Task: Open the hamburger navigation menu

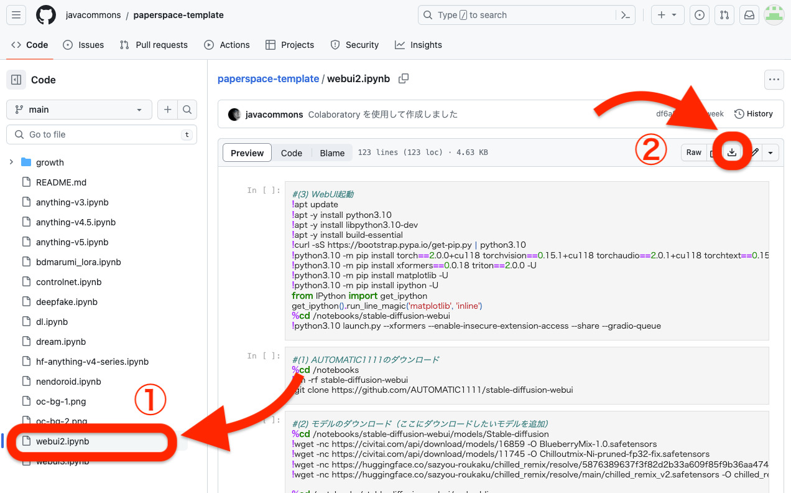Action: 16,15
